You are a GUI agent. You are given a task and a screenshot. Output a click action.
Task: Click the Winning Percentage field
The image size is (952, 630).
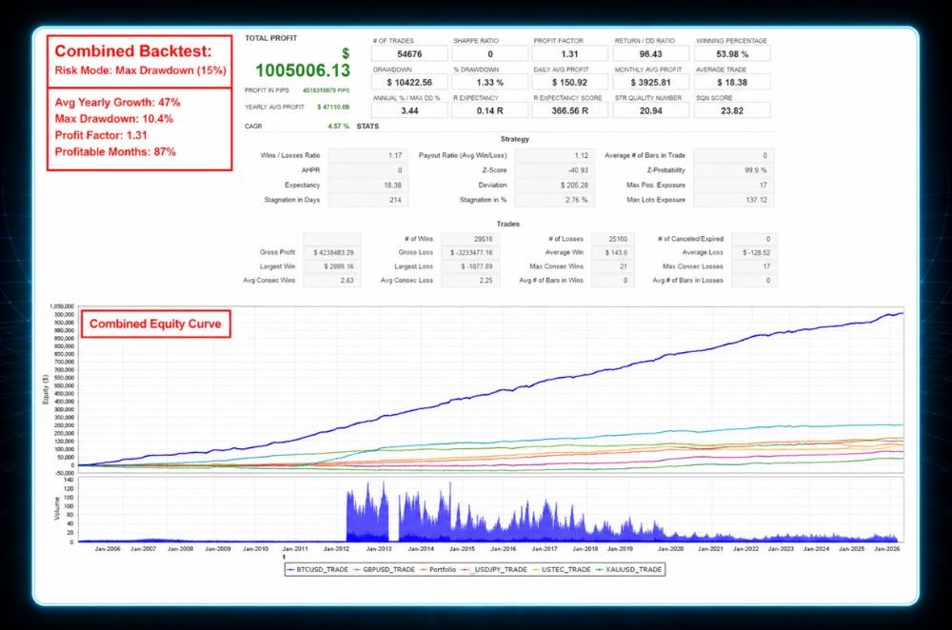coord(732,54)
